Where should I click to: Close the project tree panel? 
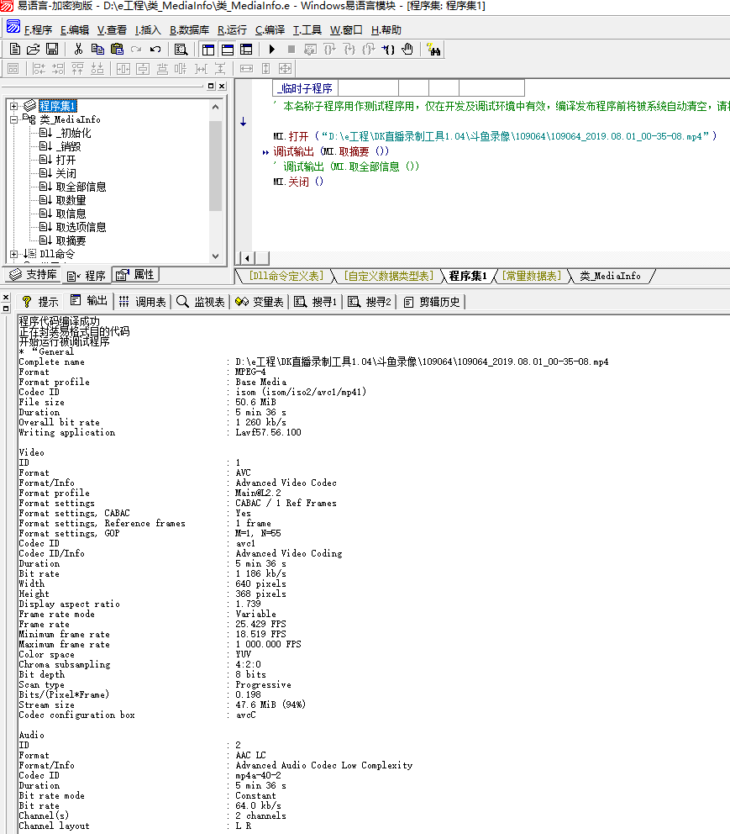pyautogui.click(x=222, y=86)
